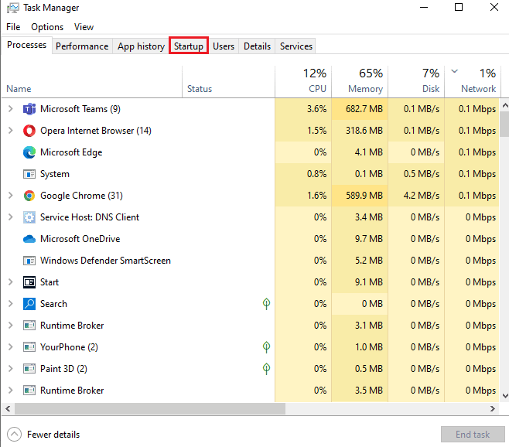Expand the YourPhone (2) process group
The height and width of the screenshot is (447, 509).
point(10,347)
